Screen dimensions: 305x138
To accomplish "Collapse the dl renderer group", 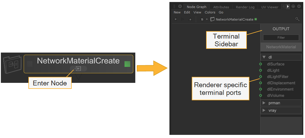I will pyautogui.click(x=264, y=57).
